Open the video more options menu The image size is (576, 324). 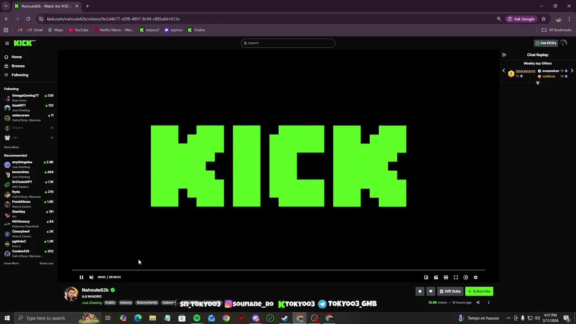pyautogui.click(x=489, y=303)
